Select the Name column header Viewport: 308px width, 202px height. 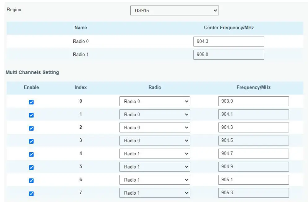80,27
